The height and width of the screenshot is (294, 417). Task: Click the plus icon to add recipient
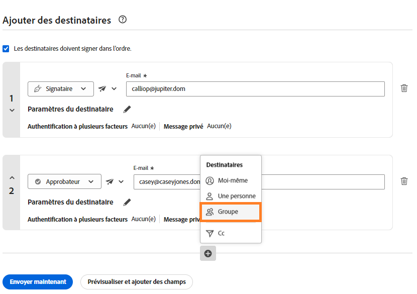click(208, 254)
